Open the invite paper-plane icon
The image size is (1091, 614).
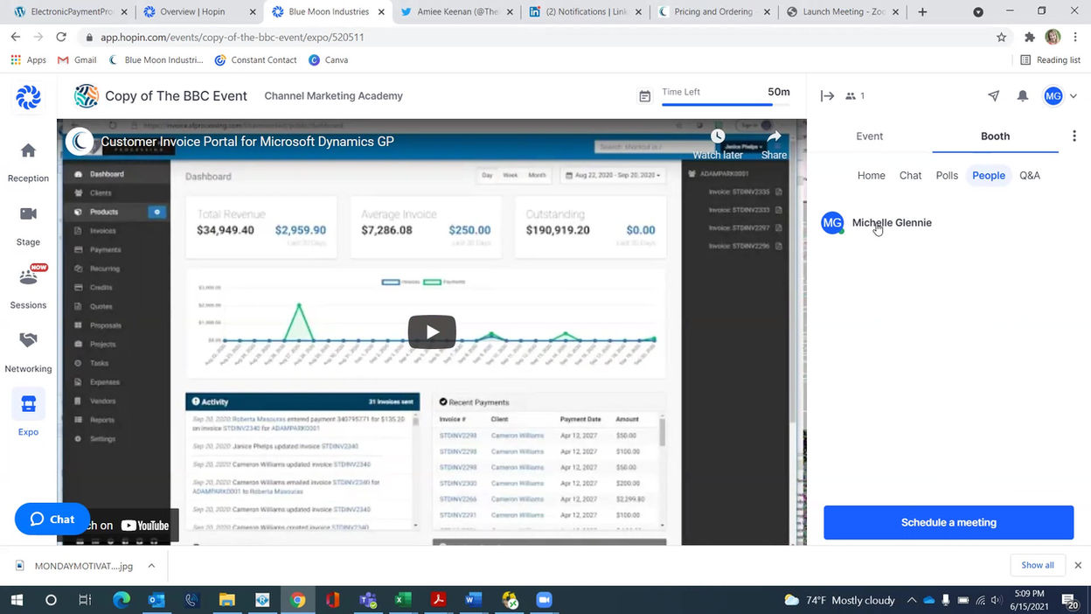(x=993, y=96)
